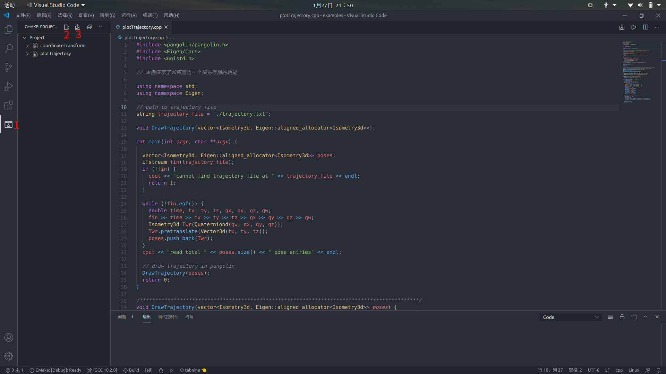
Task: Switch to the 输出 panel tab
Action: click(147, 317)
